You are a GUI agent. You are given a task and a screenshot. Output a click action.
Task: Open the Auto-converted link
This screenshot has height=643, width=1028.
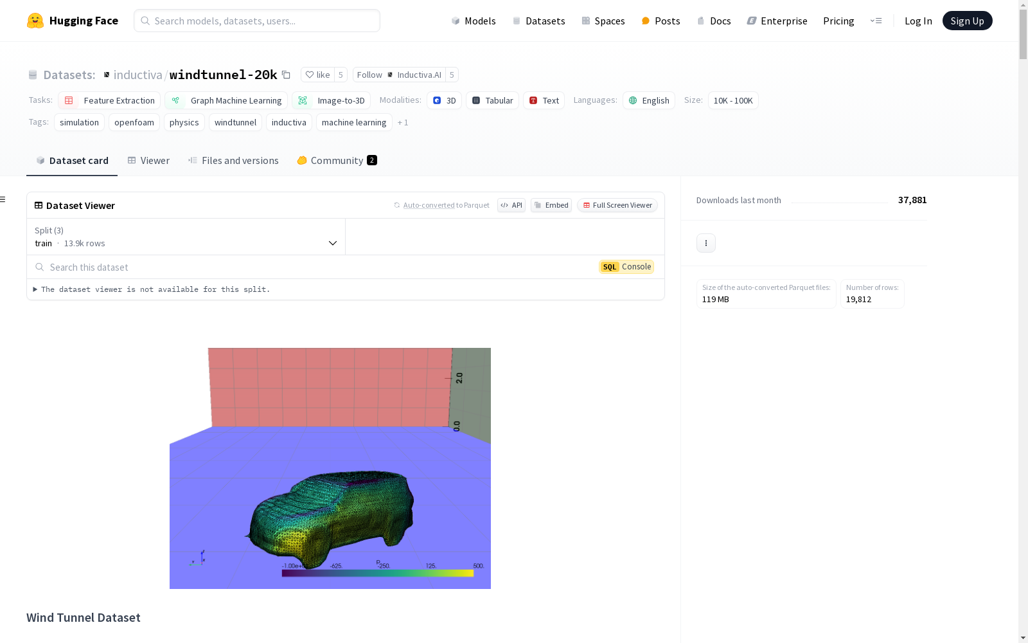tap(429, 205)
